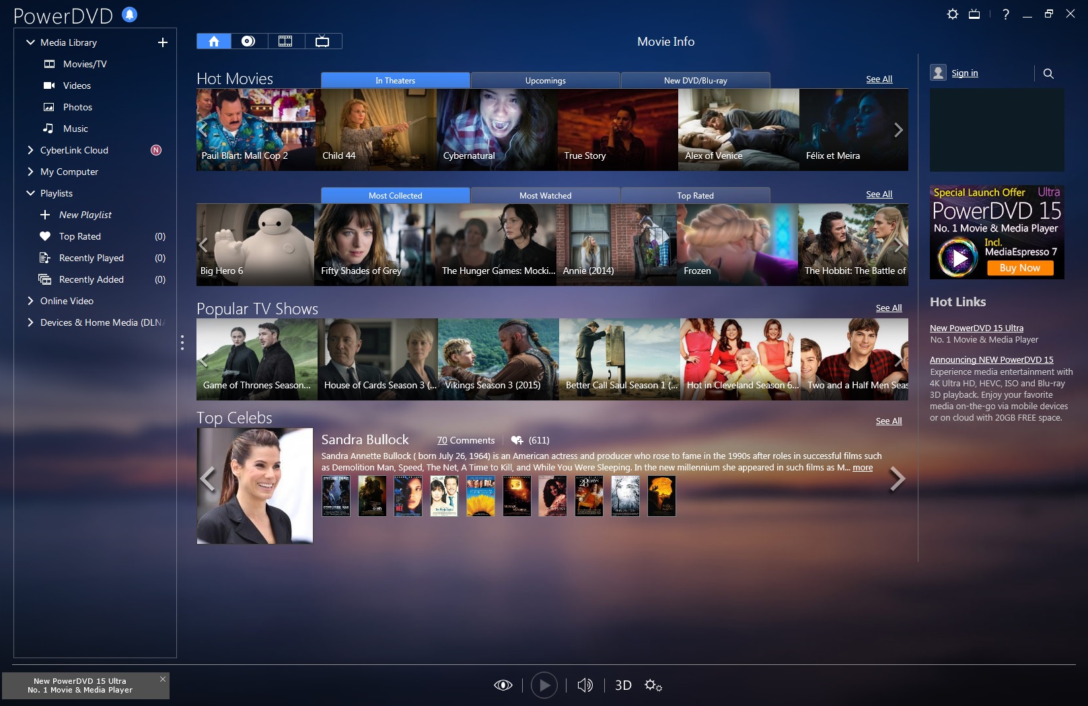The width and height of the screenshot is (1088, 706).
Task: Open the Big Hero 6 thumbnail
Action: [255, 245]
